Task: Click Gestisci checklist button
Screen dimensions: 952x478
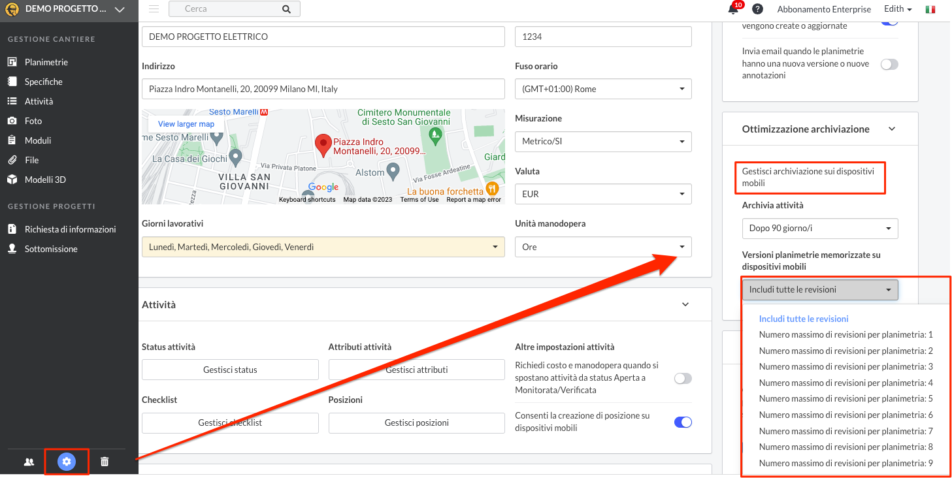Action: pos(230,422)
